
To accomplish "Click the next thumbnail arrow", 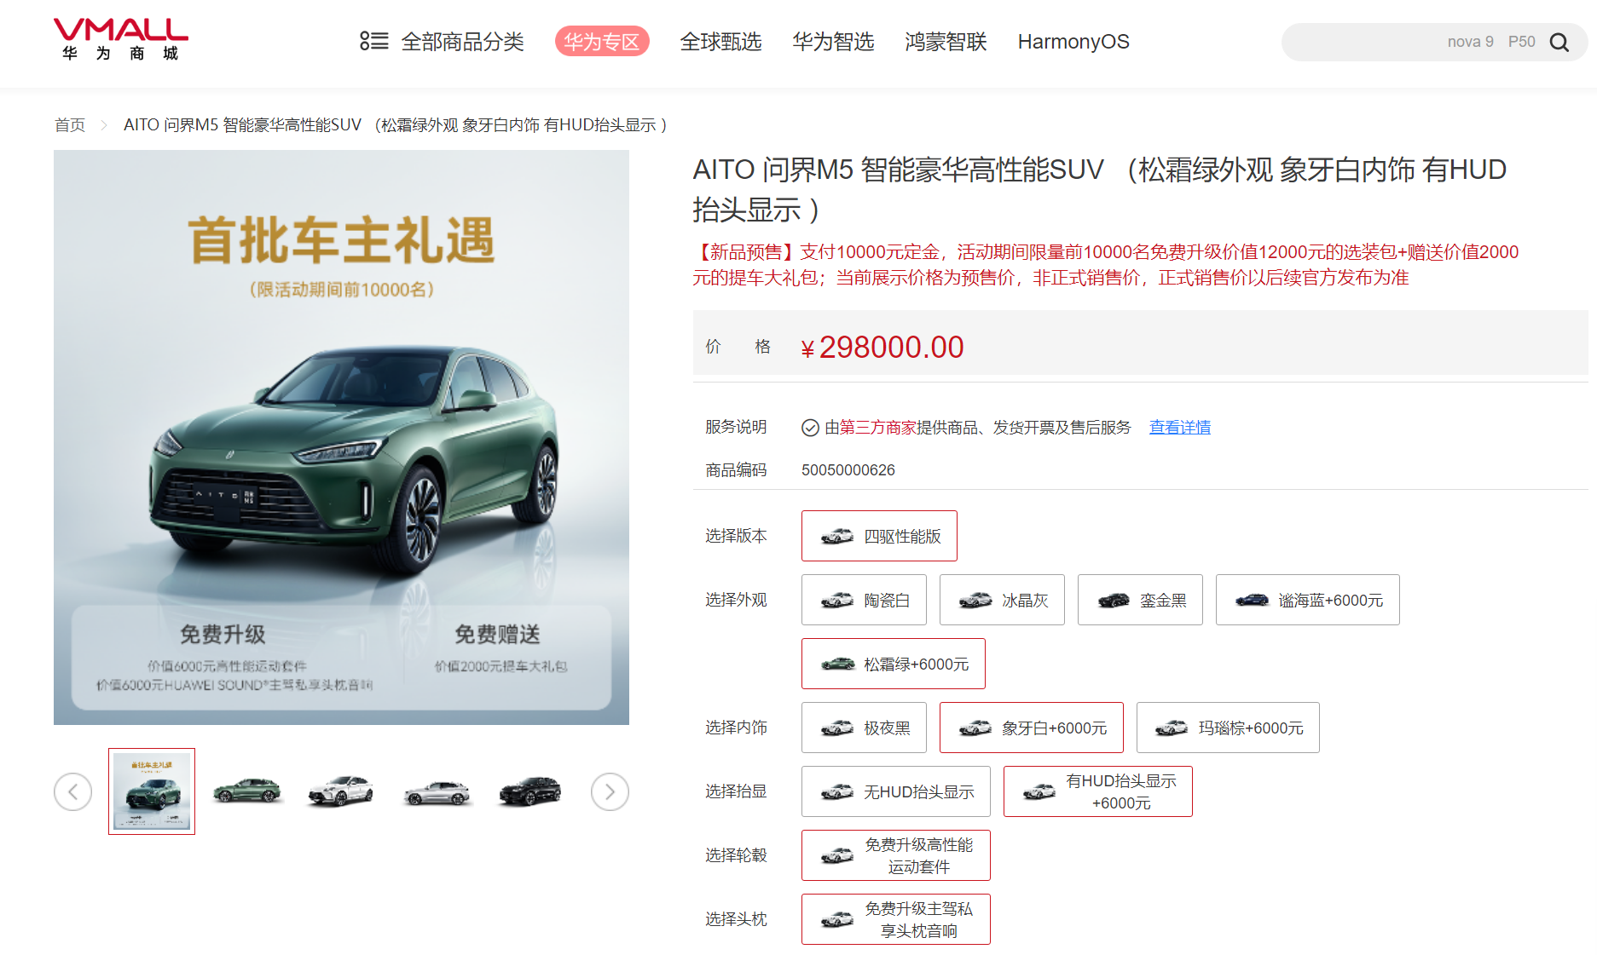I will point(610,791).
